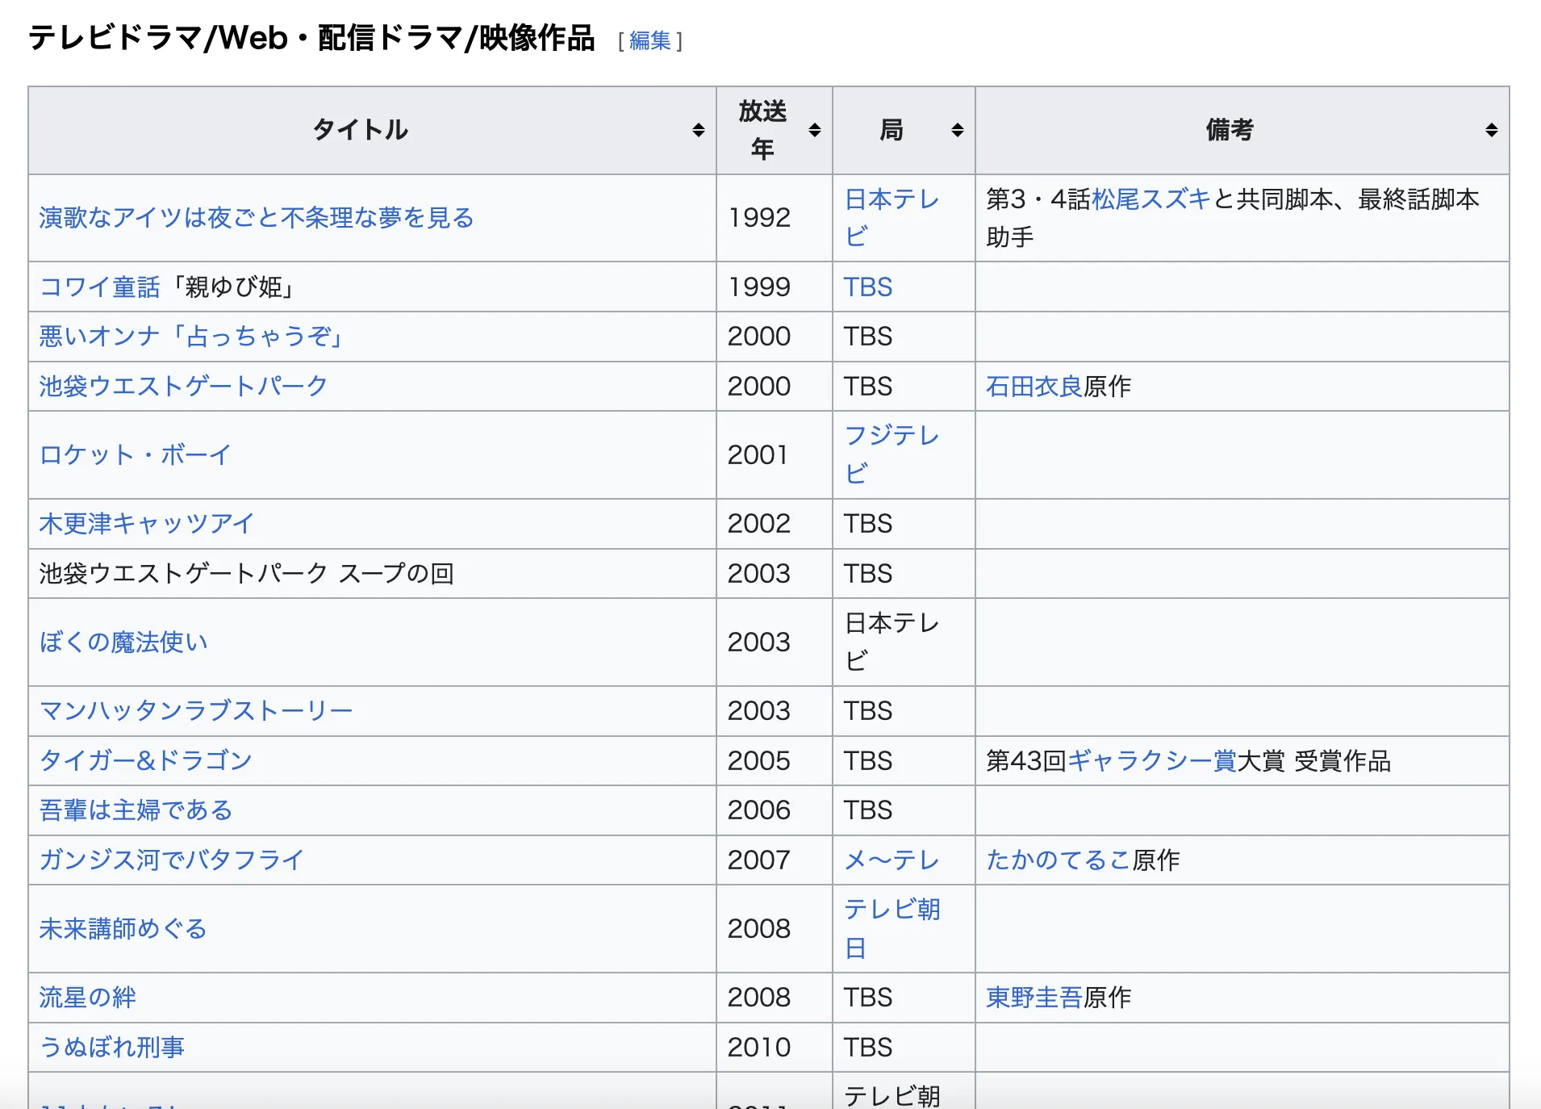Click 松尾スズキ link in remarks
This screenshot has width=1541, height=1109.
pyautogui.click(x=1151, y=199)
